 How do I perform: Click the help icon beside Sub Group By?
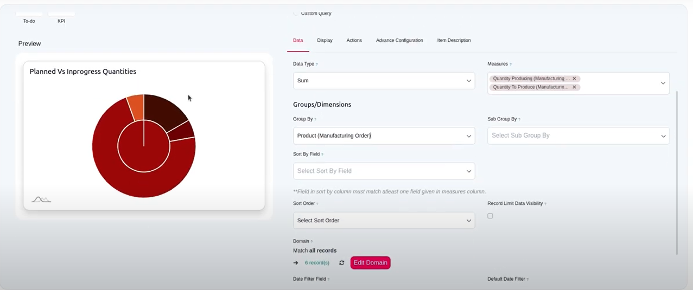click(519, 119)
